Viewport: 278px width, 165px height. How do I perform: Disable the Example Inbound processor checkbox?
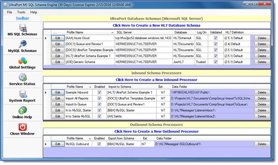[99, 92]
